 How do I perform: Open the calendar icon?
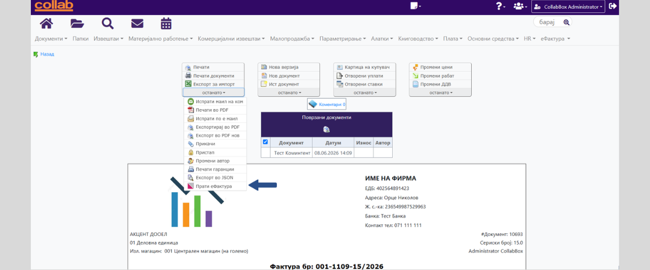pyautogui.click(x=166, y=23)
